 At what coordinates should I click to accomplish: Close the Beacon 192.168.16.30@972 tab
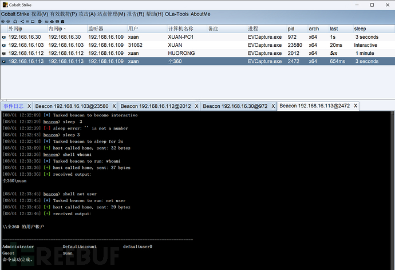tap(274, 106)
